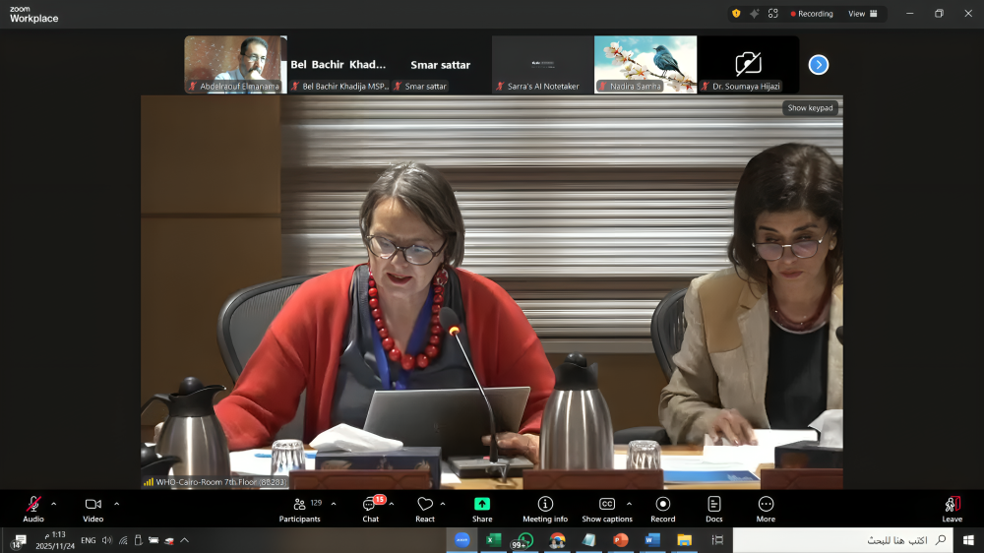Viewport: 984px width, 553px height.
Task: Select Bel Bachir Khadija participant tile
Action: pos(338,64)
